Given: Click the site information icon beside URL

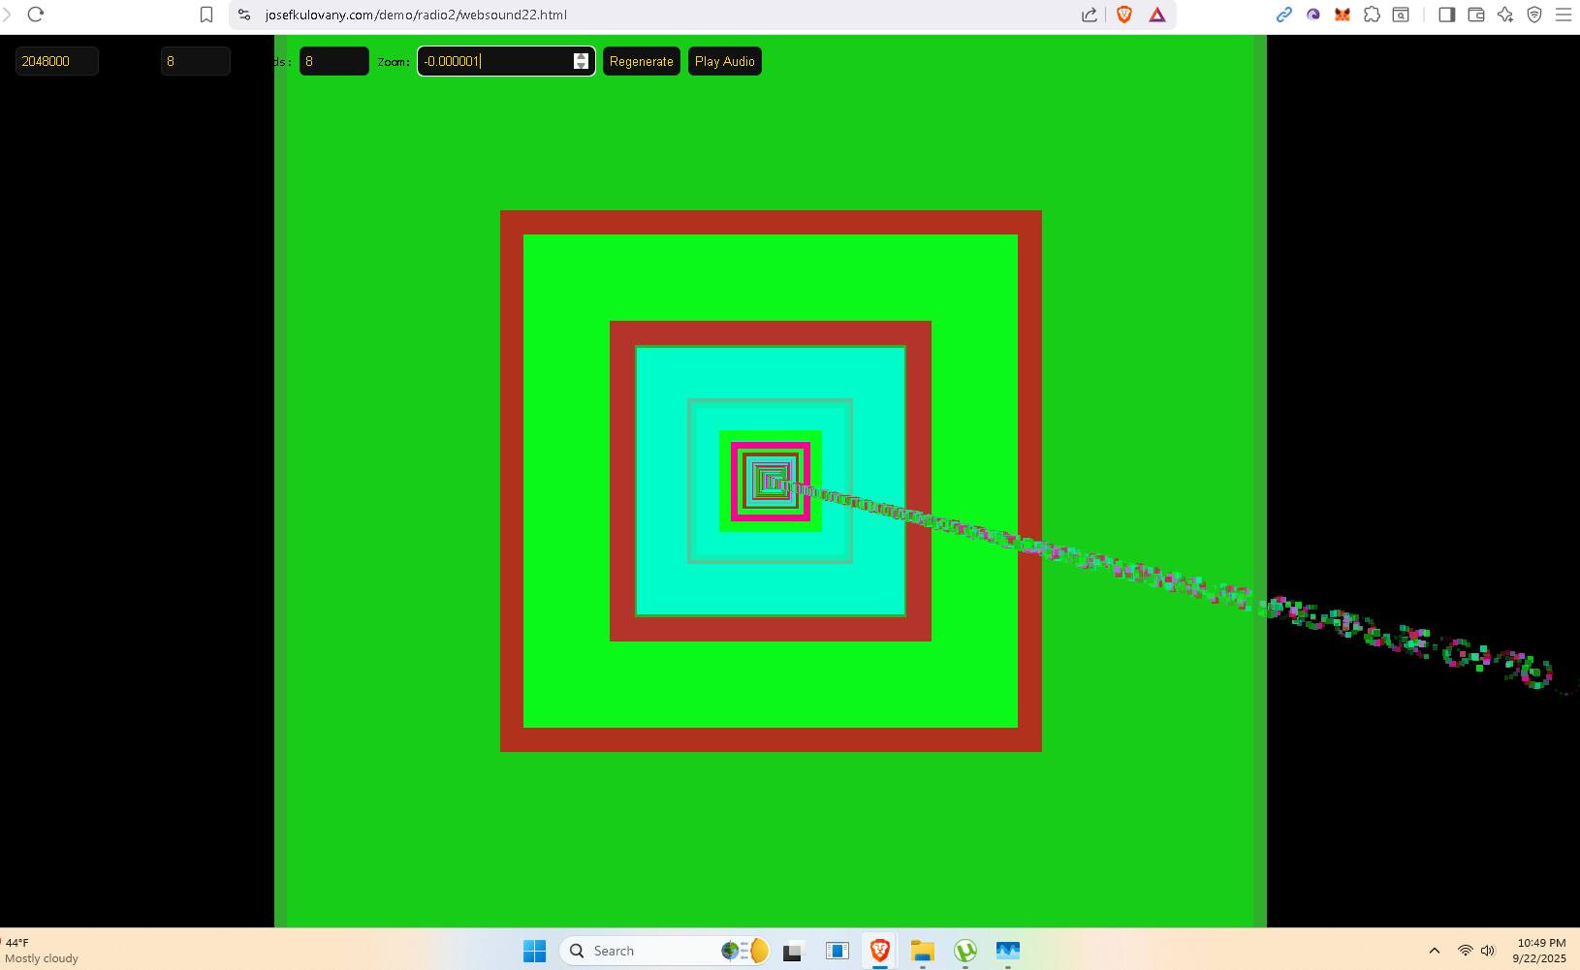Looking at the screenshot, I should tap(244, 15).
